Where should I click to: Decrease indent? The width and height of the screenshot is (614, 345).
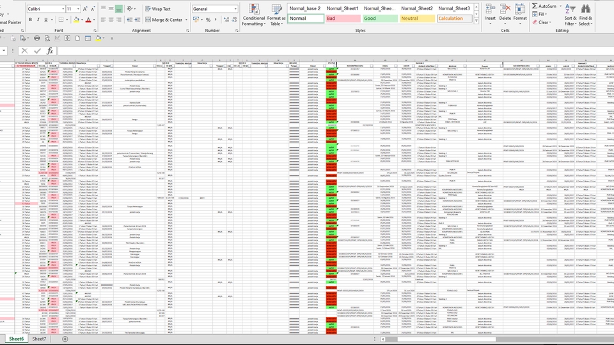130,20
